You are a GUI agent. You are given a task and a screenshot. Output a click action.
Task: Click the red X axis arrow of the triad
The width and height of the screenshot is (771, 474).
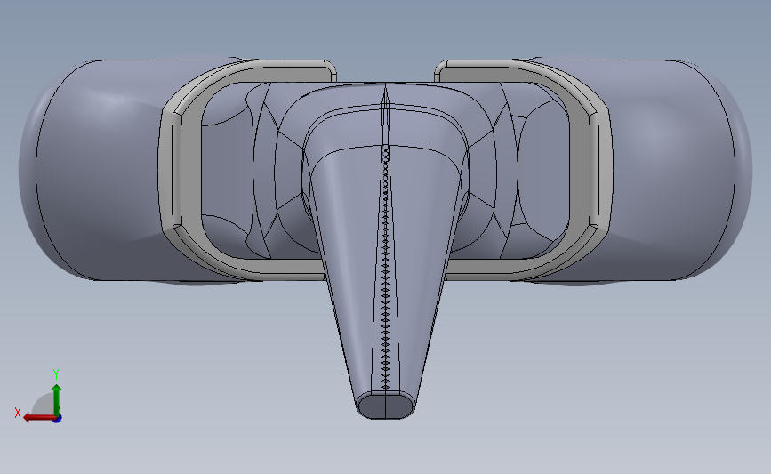tap(40, 418)
